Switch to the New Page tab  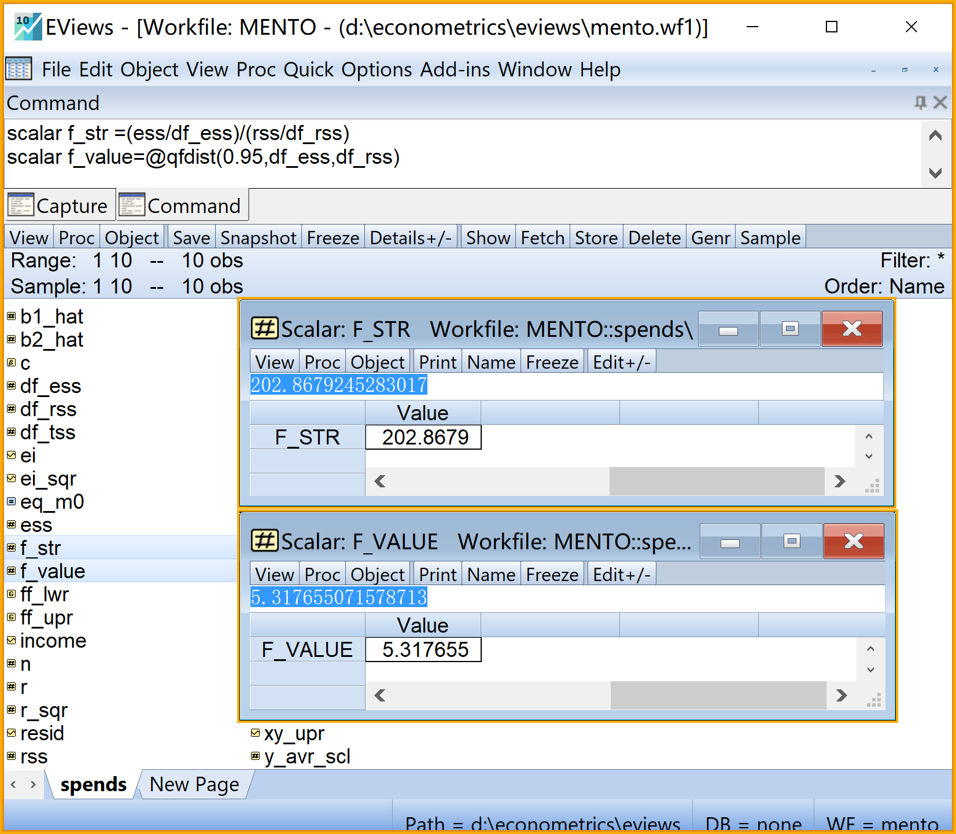[x=194, y=784]
